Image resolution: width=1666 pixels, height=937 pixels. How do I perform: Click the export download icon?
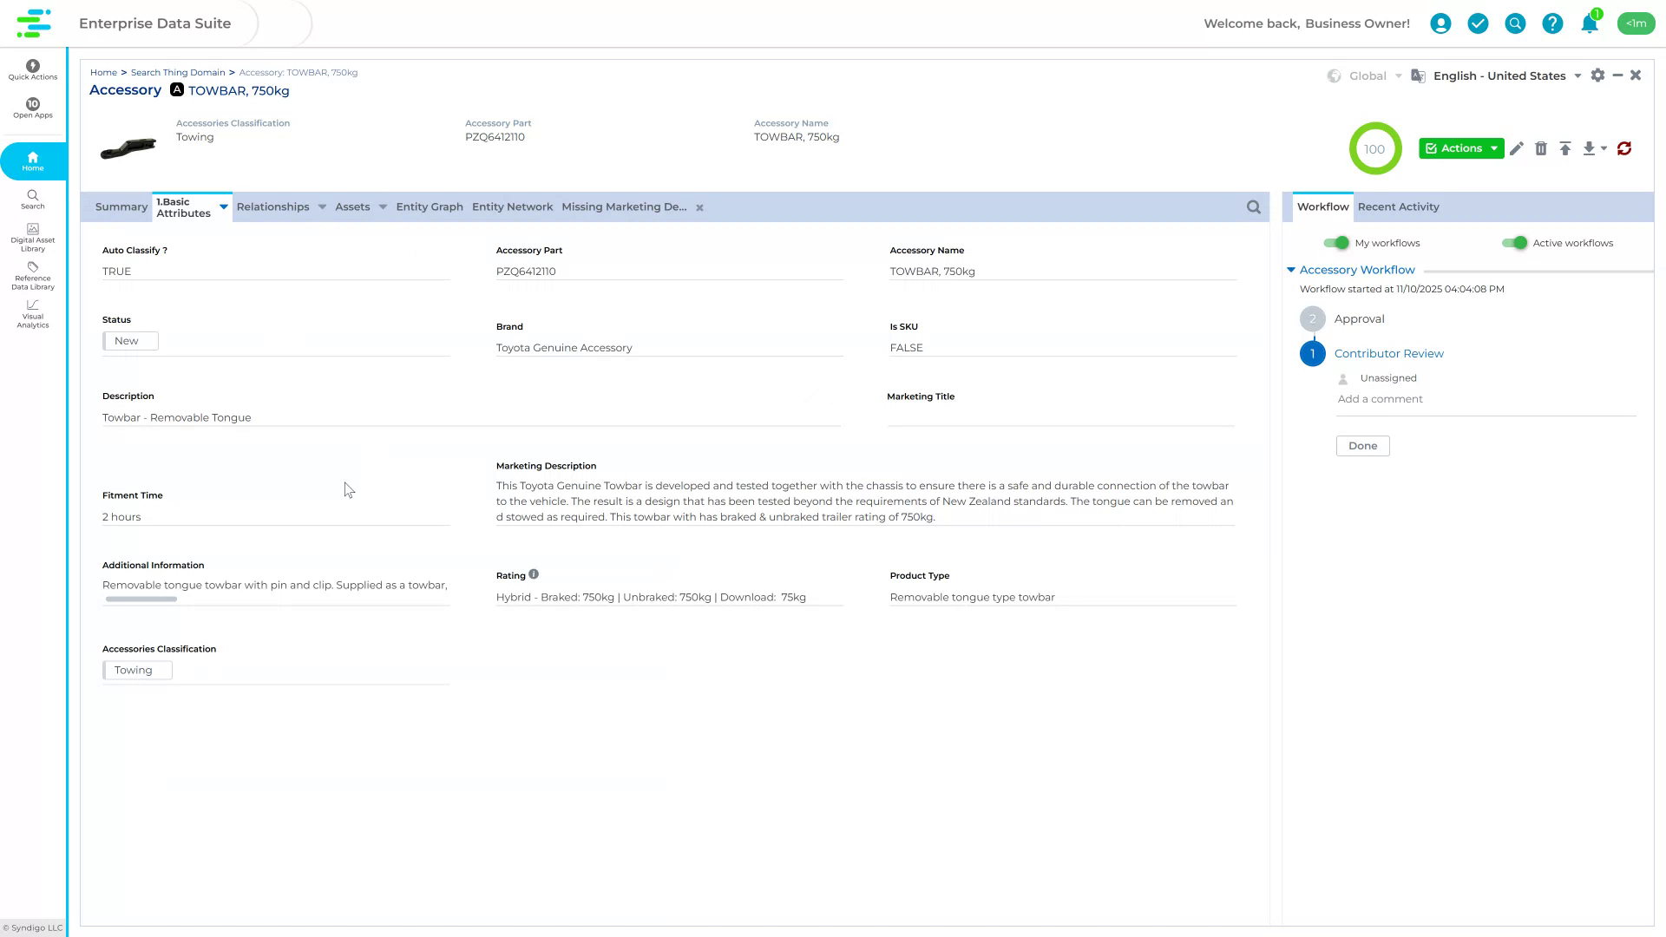click(1589, 148)
